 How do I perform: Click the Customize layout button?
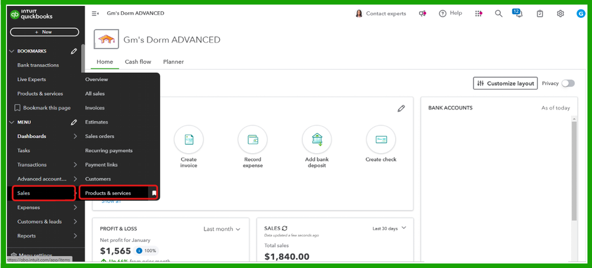click(505, 83)
